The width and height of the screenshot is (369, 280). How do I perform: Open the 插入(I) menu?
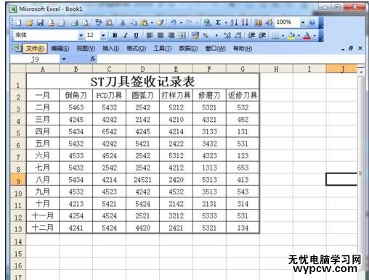(110, 49)
